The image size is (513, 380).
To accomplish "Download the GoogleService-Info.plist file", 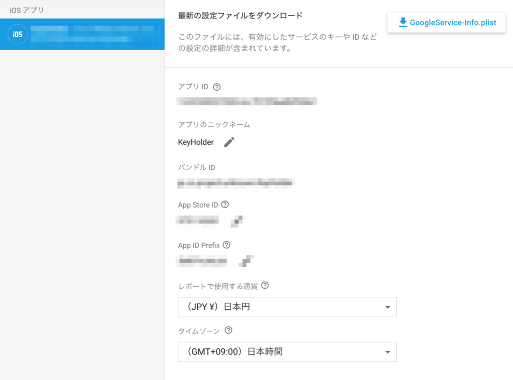I will [x=446, y=22].
